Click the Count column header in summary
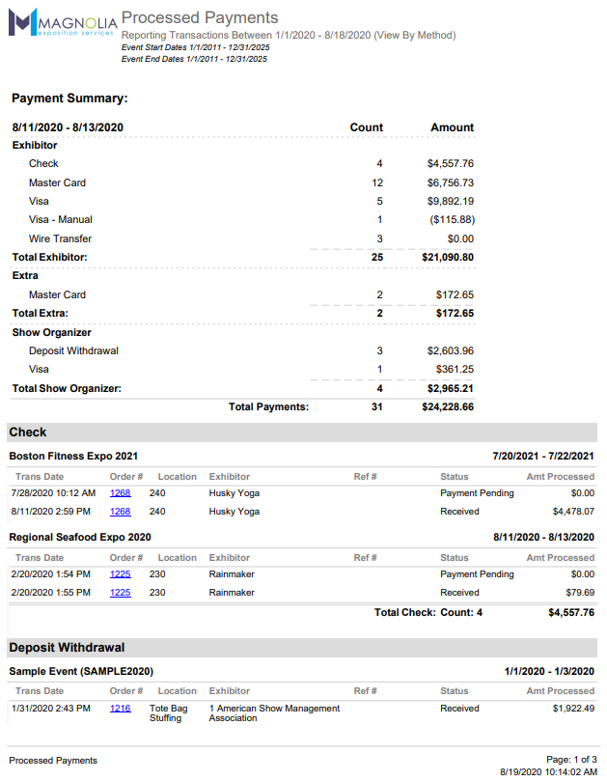 click(x=366, y=127)
